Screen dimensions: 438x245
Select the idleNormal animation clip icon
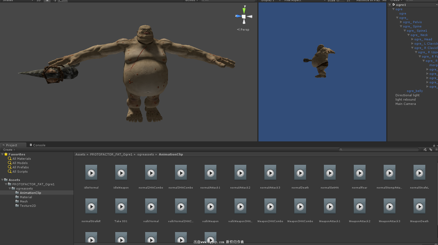coord(91,172)
